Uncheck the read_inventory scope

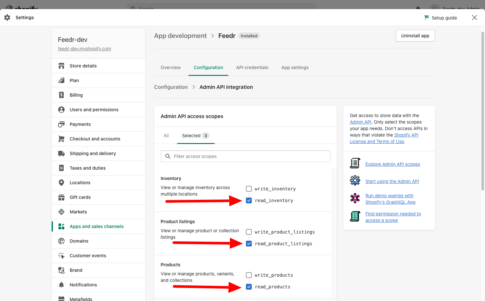[249, 200]
